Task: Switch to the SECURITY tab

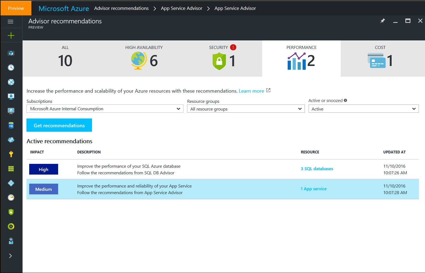Action: coord(223,58)
